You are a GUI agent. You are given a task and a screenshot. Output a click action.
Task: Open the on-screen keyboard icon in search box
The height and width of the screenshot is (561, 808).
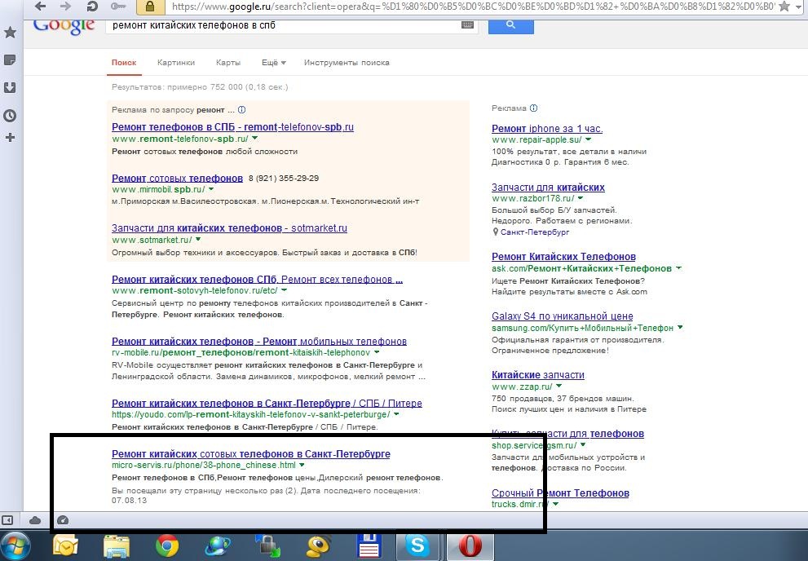(467, 24)
